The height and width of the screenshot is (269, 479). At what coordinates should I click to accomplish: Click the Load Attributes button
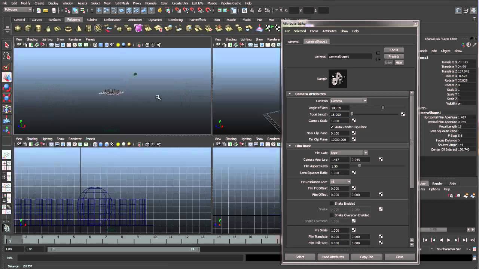333,257
